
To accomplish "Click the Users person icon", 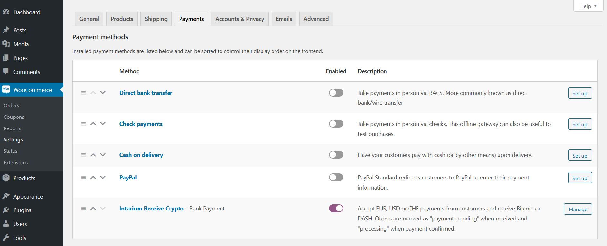I will coord(6,224).
